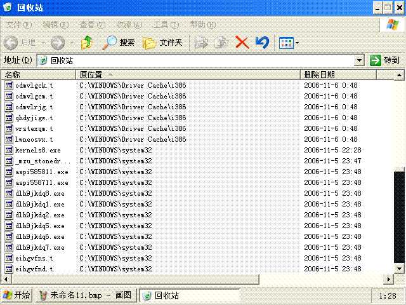Open the Start (开始) menu
The image size is (406, 305).
click(16, 295)
